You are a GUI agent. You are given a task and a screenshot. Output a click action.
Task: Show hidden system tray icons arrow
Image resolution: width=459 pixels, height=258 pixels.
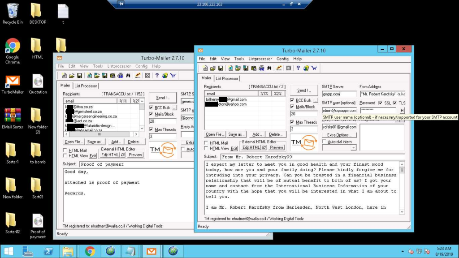[x=403, y=252]
